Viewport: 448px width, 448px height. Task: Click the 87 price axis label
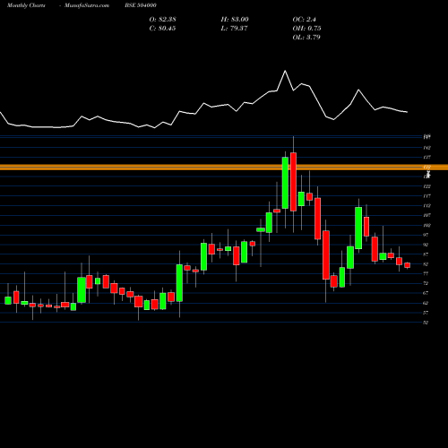click(x=426, y=254)
